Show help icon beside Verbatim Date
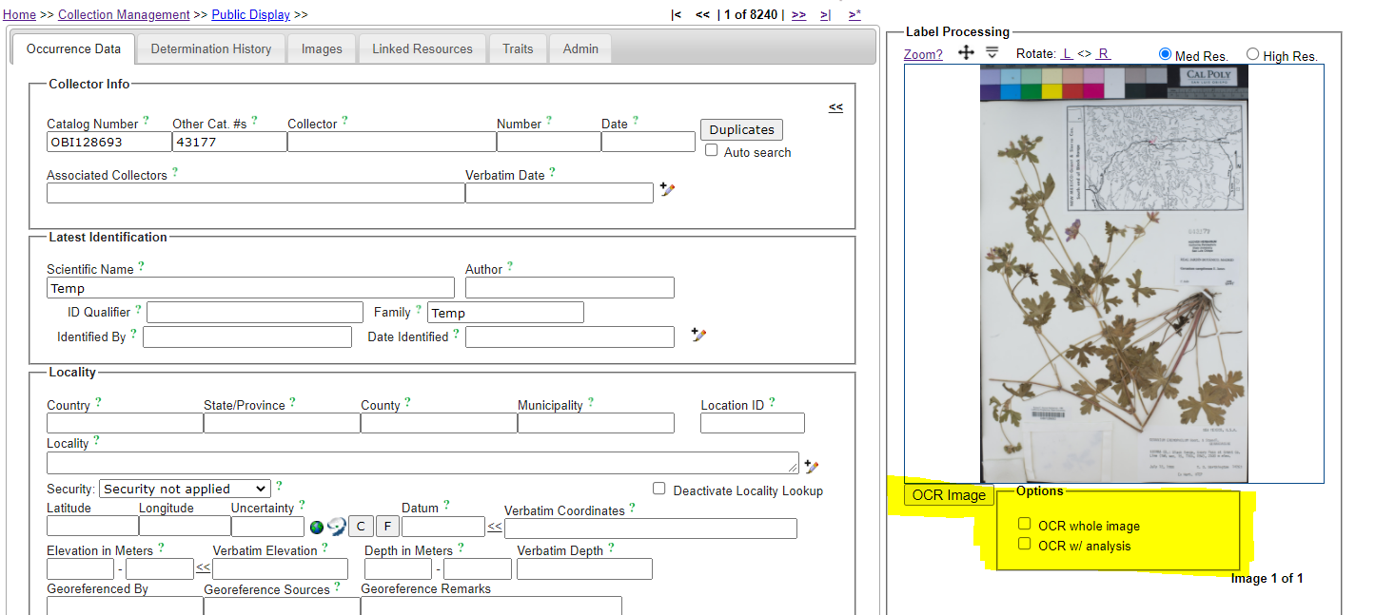The image size is (1375, 615). click(x=552, y=173)
